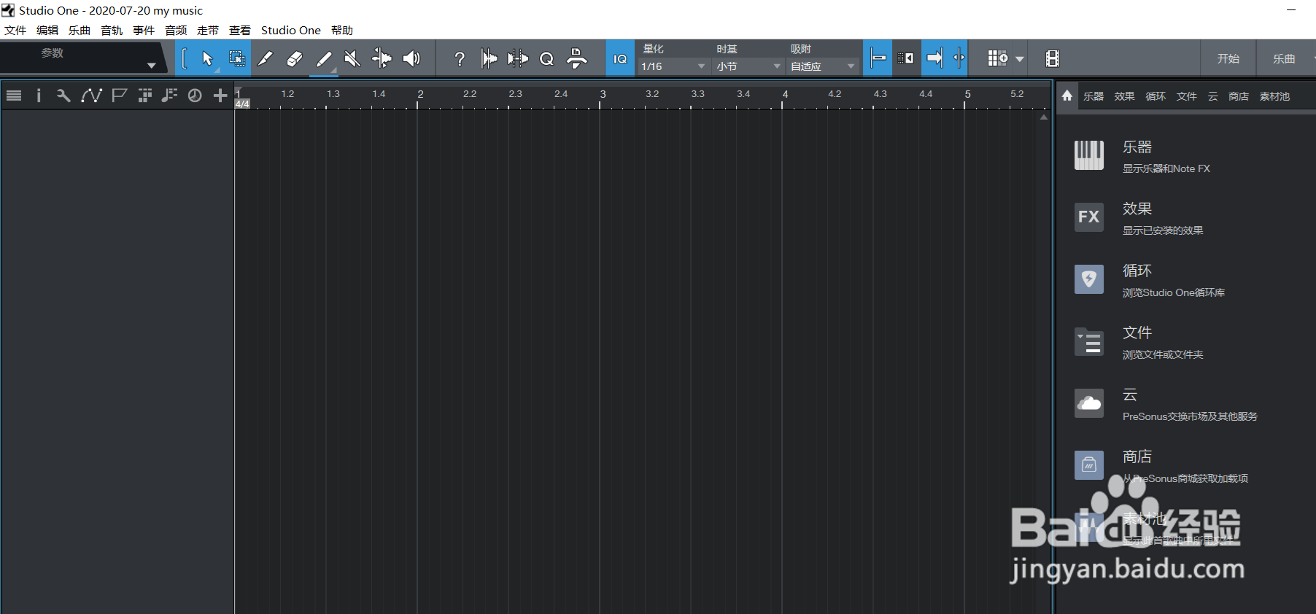Open the 乐曲 menu in menu bar
Screen dimensions: 1316x614
pos(80,30)
